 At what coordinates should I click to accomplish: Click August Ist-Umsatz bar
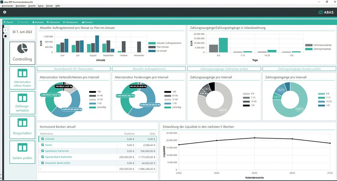(97, 44)
